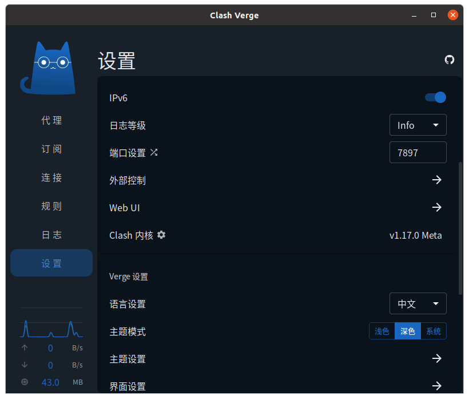Go to Connections (连接) page

[51, 177]
